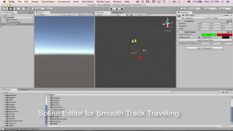The image size is (233, 131).
Task: Open the Layout dropdown
Action: pos(225,9)
